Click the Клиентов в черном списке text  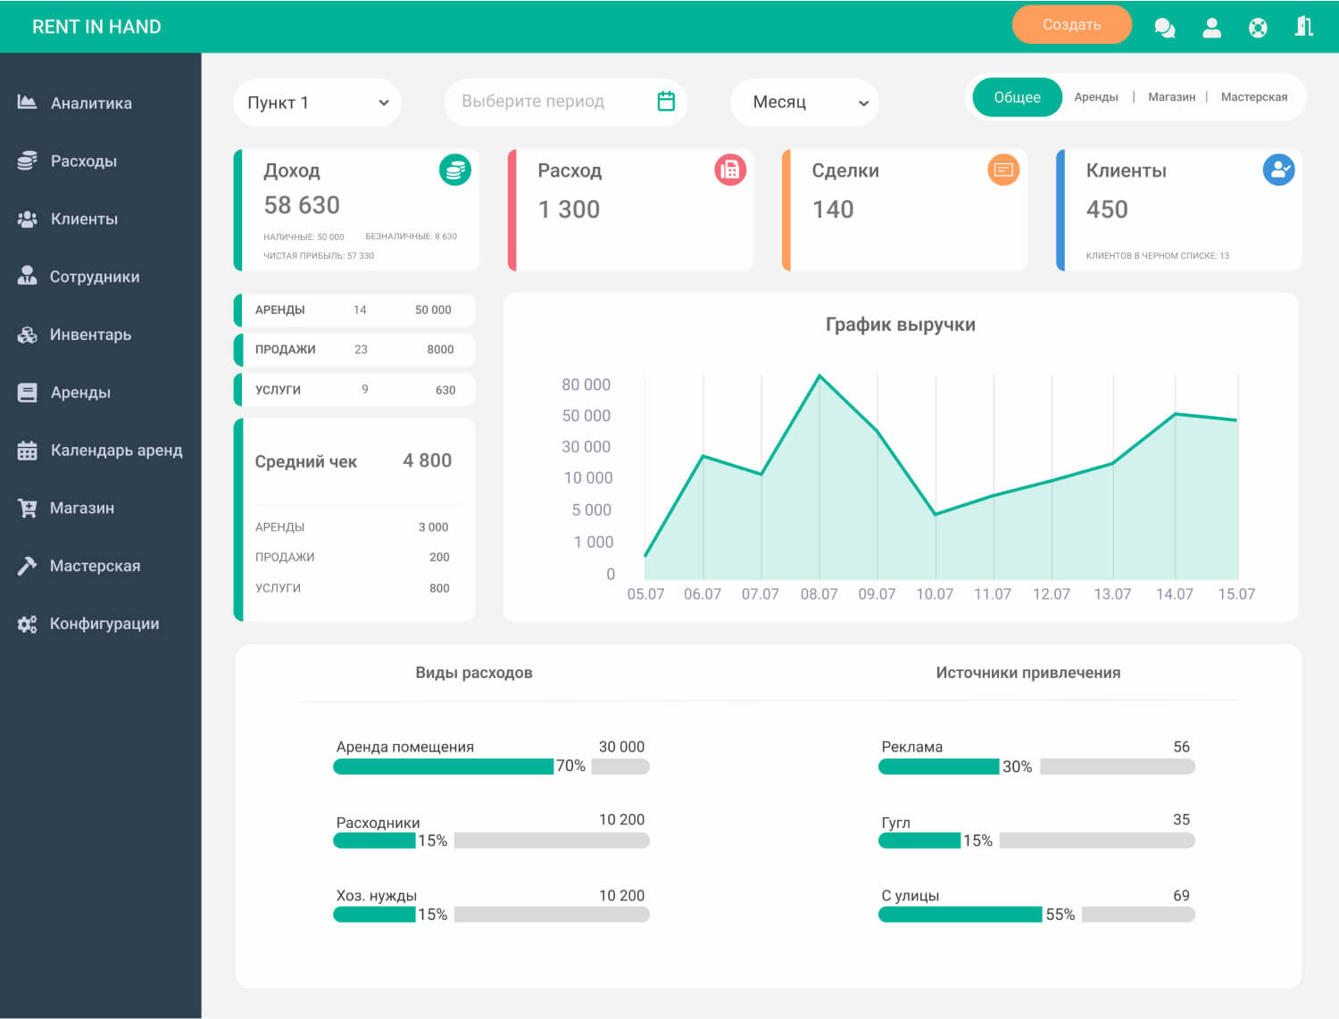click(x=1157, y=256)
